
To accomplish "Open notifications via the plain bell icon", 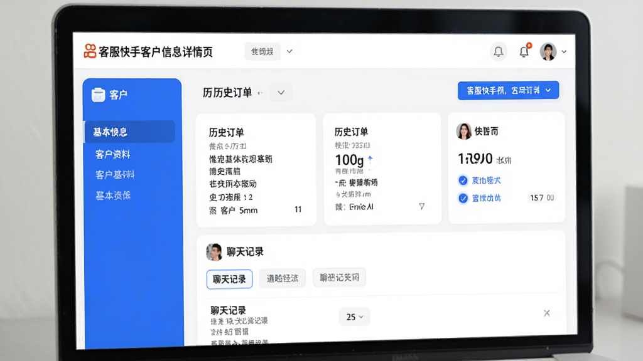I will pos(498,51).
